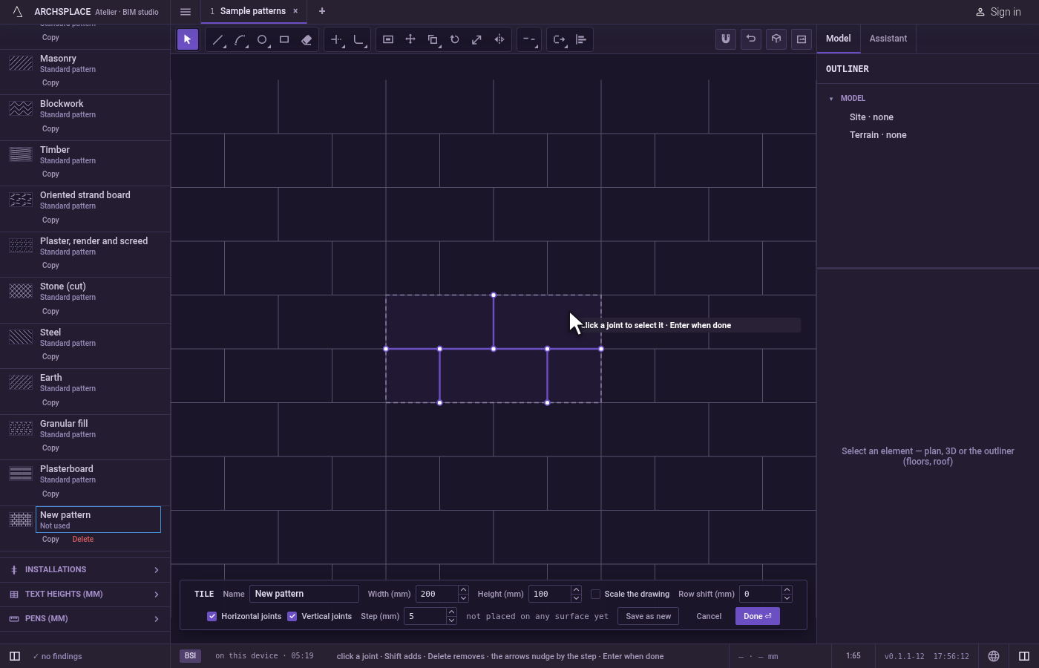Open the Model tab

point(839,39)
